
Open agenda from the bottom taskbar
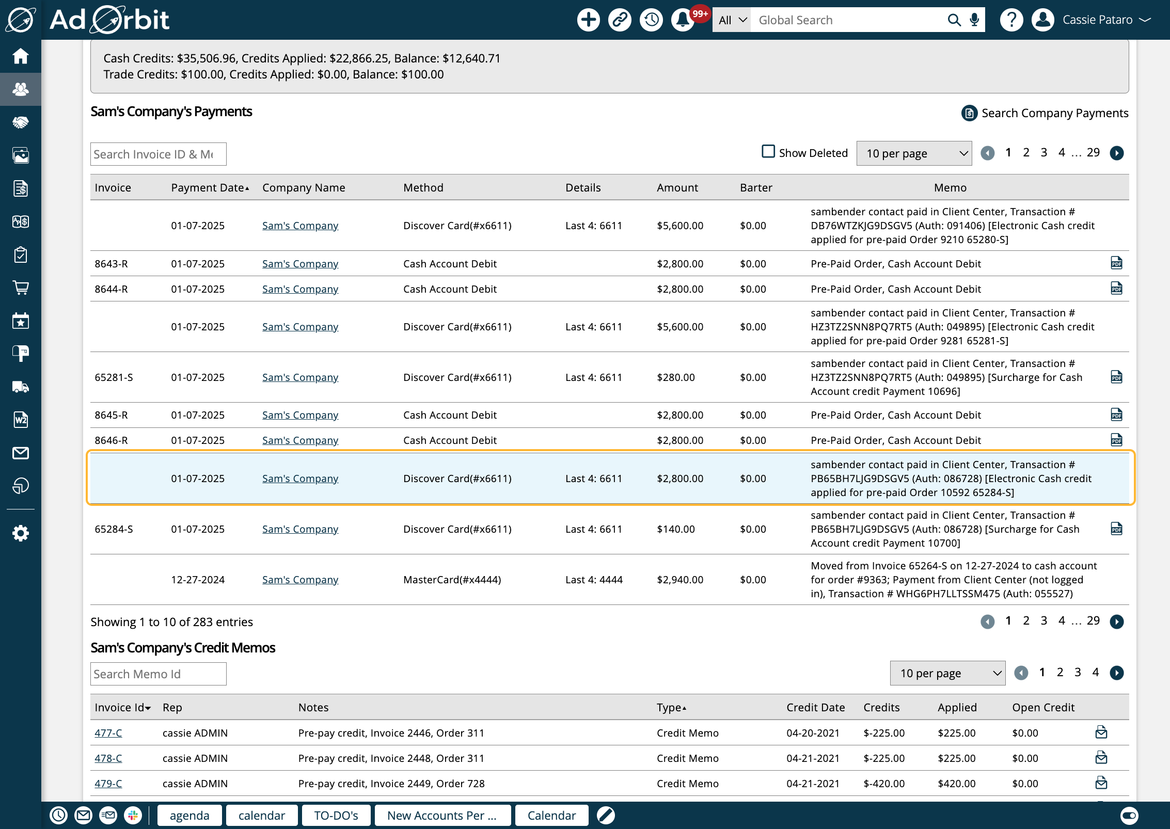coord(189,815)
